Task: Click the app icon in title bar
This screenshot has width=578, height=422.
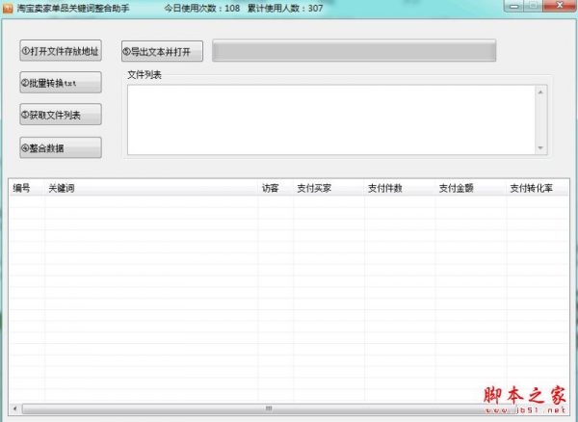Action: tap(8, 8)
